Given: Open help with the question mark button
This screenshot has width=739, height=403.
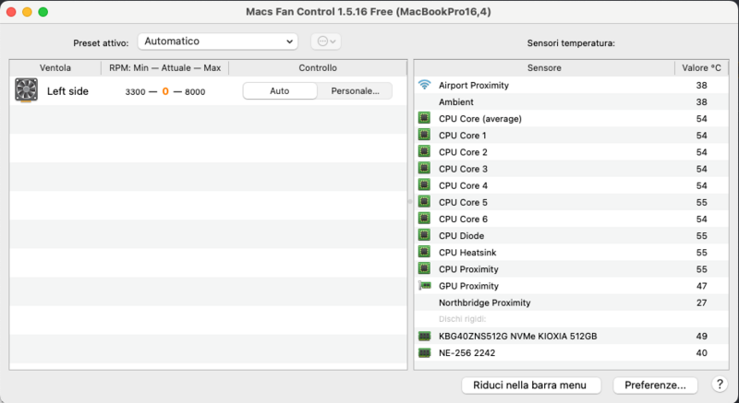Looking at the screenshot, I should 720,385.
